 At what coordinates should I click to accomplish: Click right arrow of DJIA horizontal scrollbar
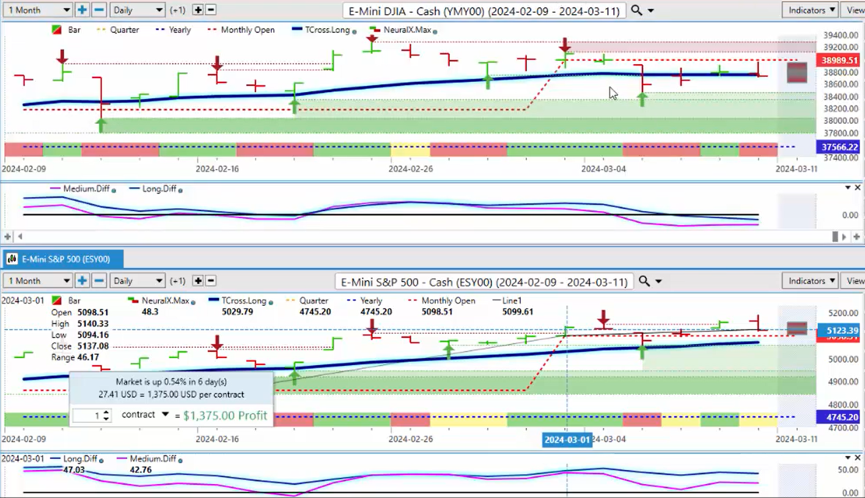(845, 236)
